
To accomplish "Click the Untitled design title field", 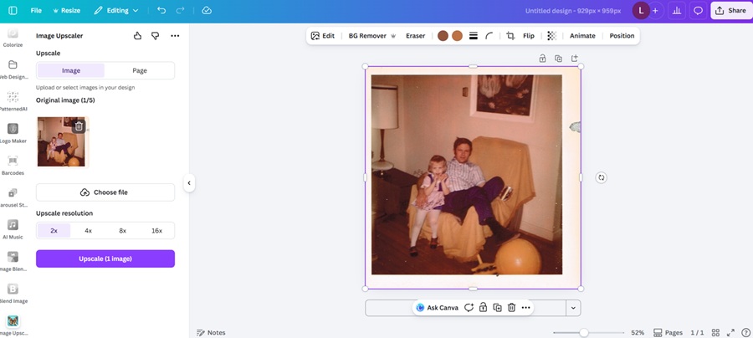I will click(573, 11).
